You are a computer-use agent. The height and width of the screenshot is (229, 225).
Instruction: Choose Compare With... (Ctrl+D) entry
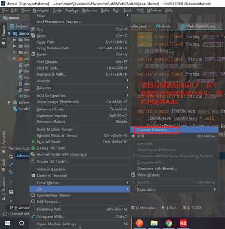pyautogui.click(x=79, y=216)
